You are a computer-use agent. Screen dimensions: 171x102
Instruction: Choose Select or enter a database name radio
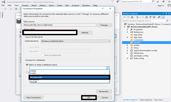tap(27, 65)
